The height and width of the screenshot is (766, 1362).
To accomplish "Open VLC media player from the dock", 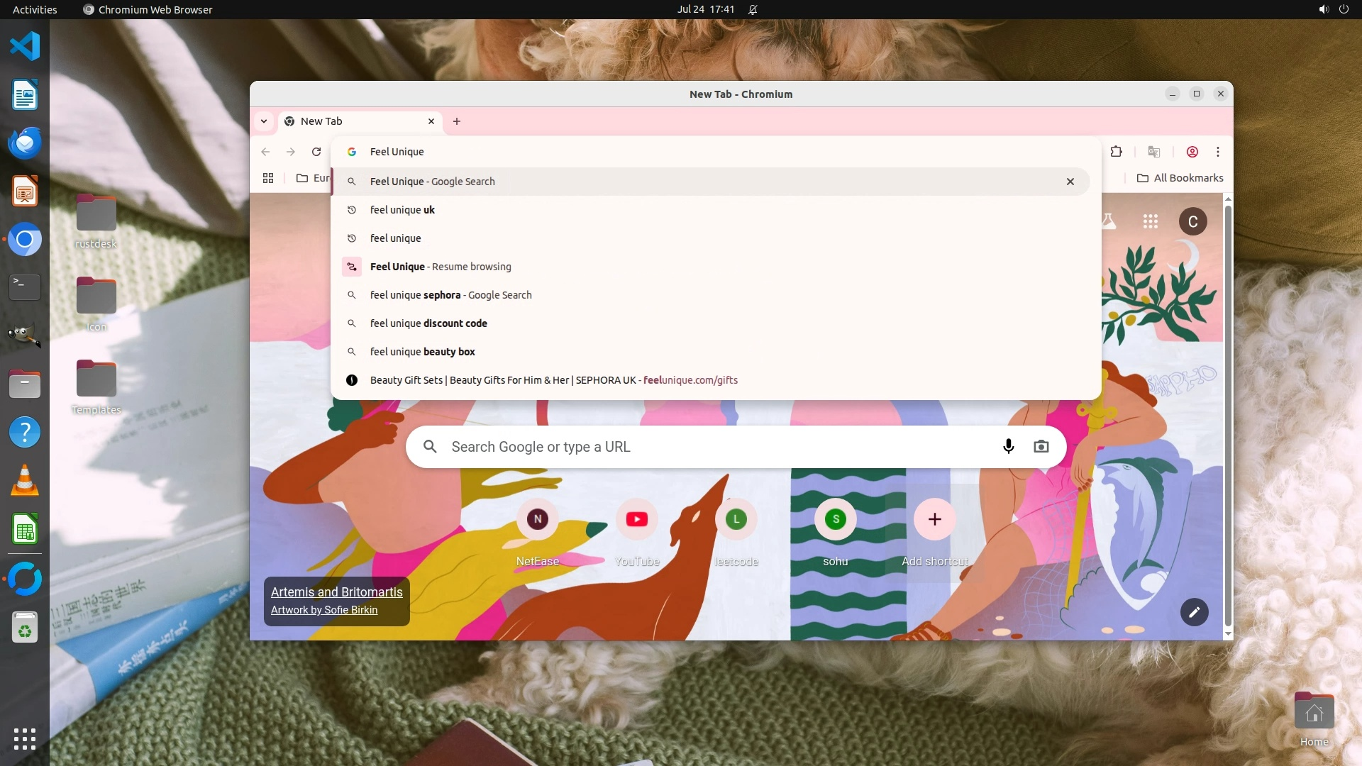I will pyautogui.click(x=25, y=481).
